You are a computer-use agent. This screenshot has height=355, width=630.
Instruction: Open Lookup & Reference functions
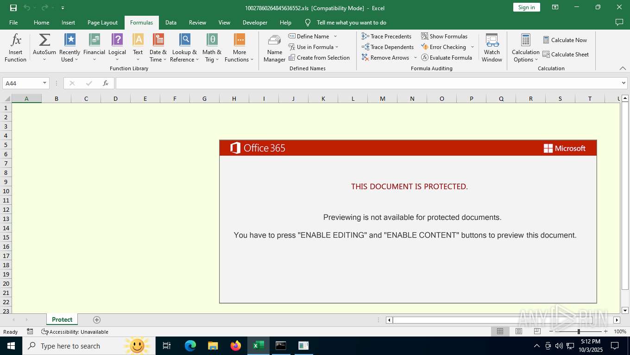(184, 48)
